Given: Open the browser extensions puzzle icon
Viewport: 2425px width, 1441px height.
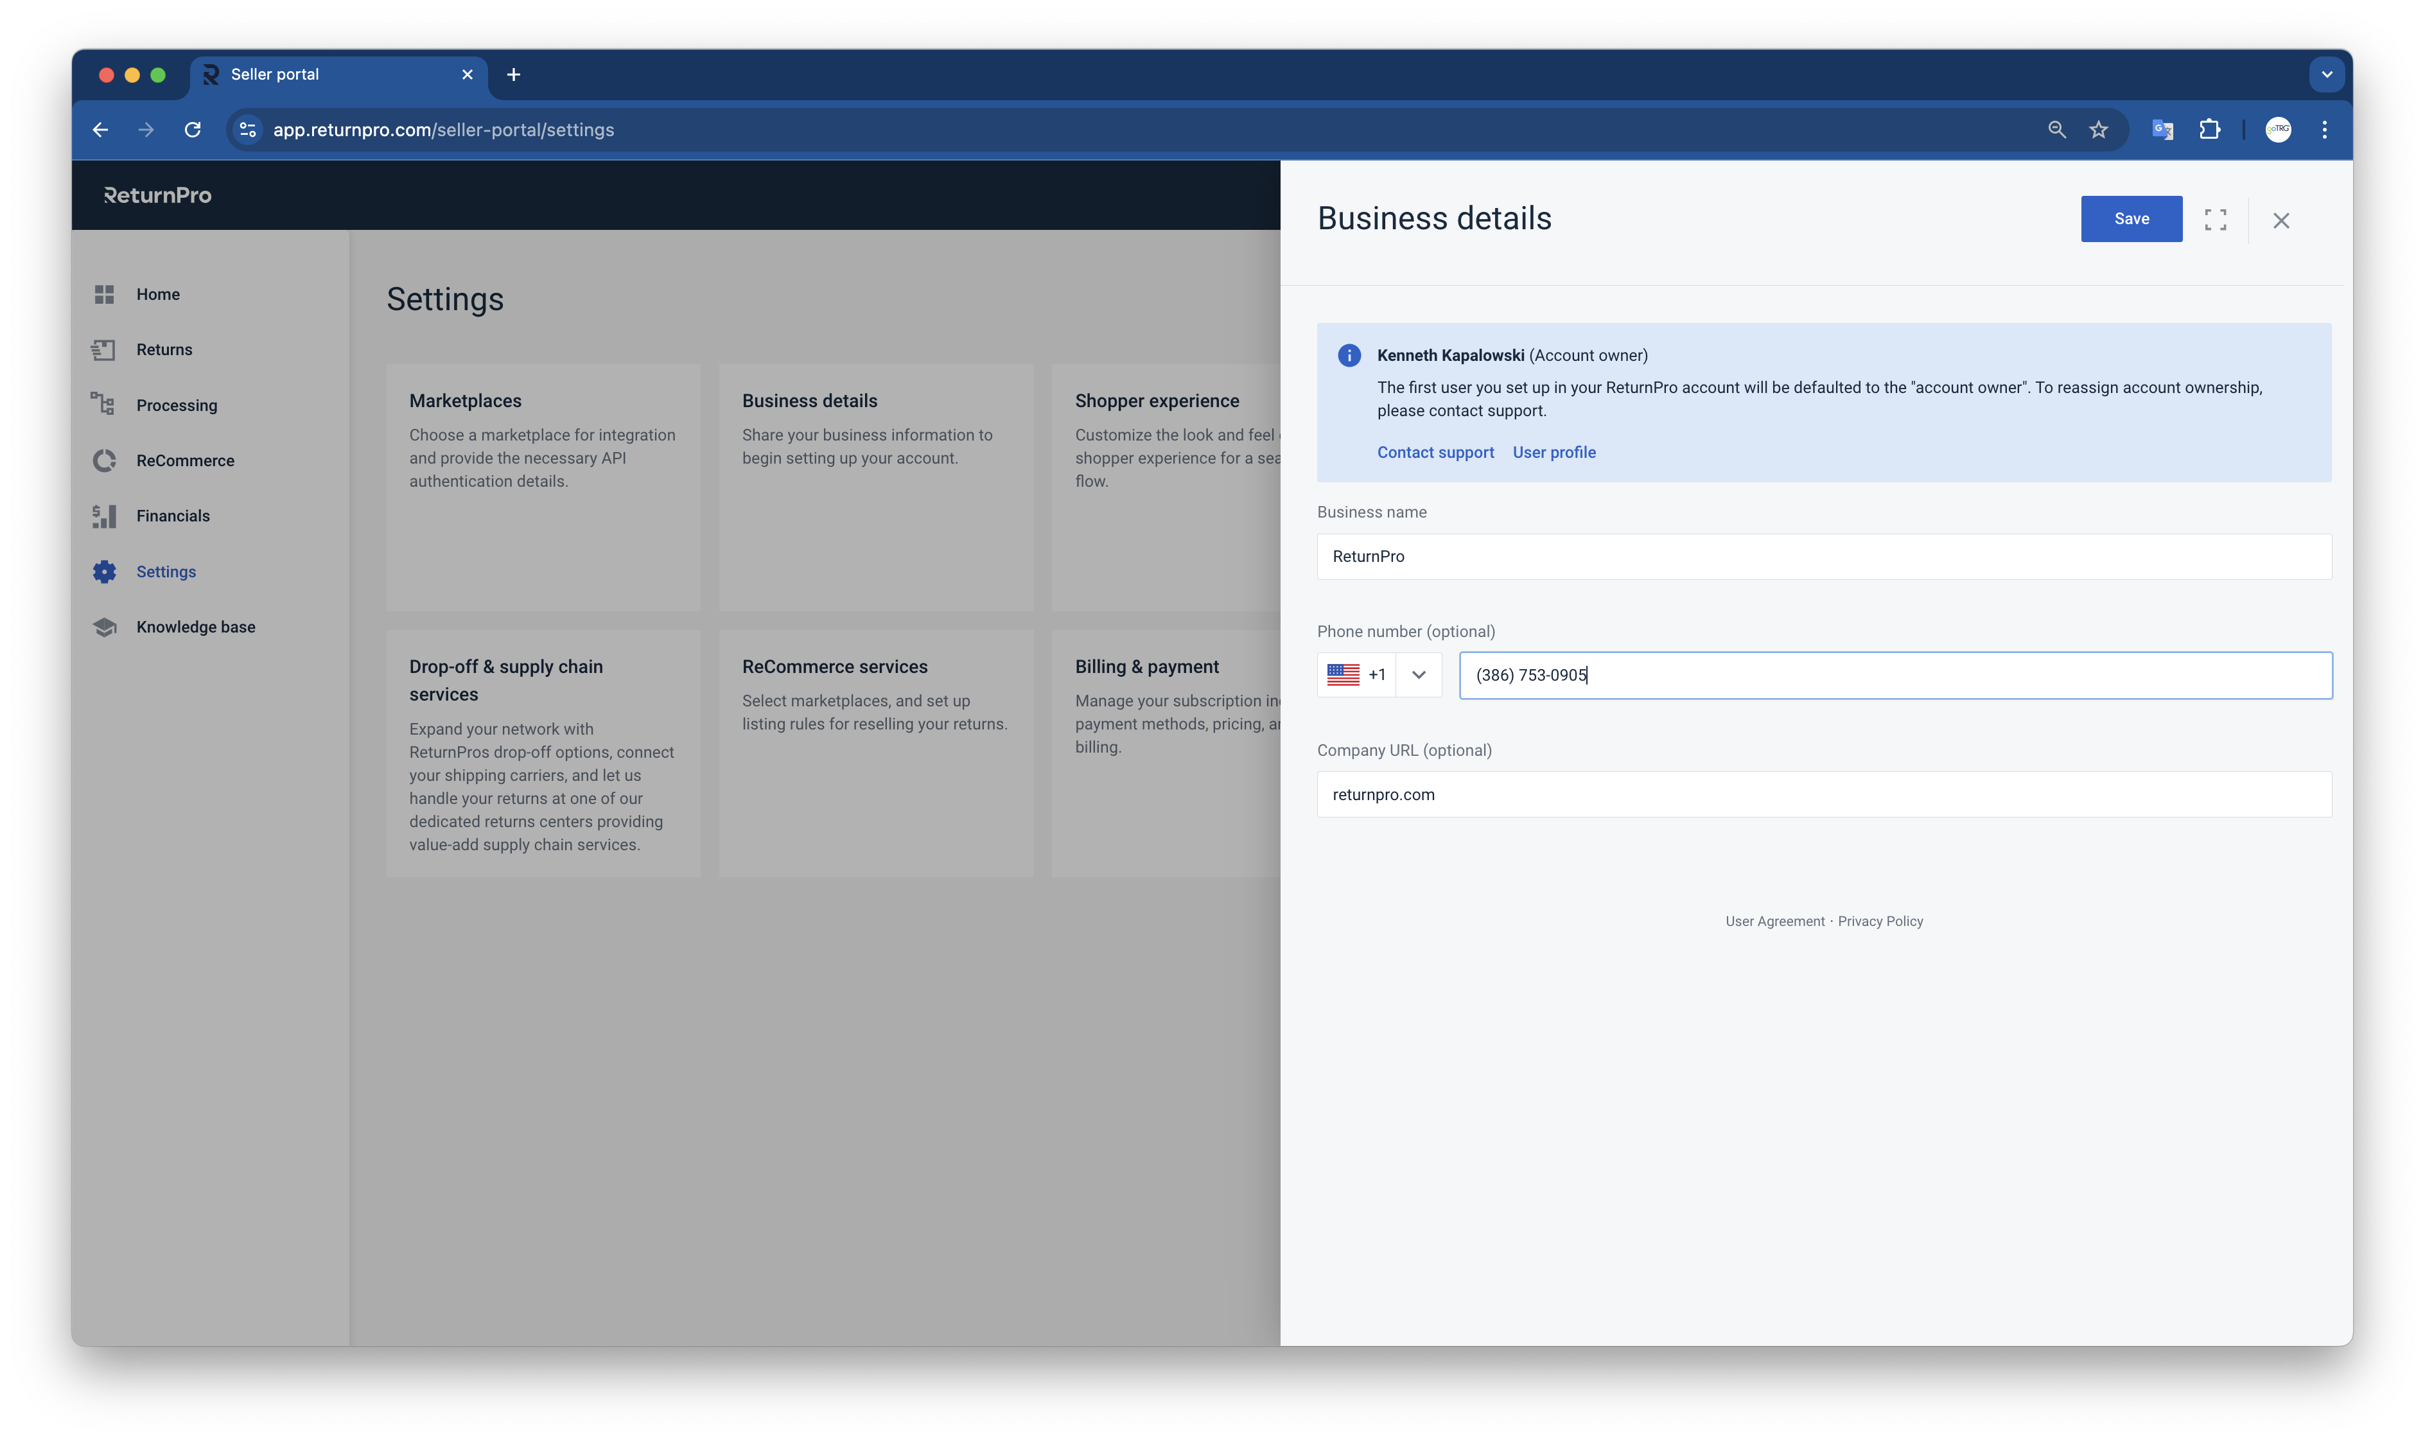Looking at the screenshot, I should [2209, 130].
